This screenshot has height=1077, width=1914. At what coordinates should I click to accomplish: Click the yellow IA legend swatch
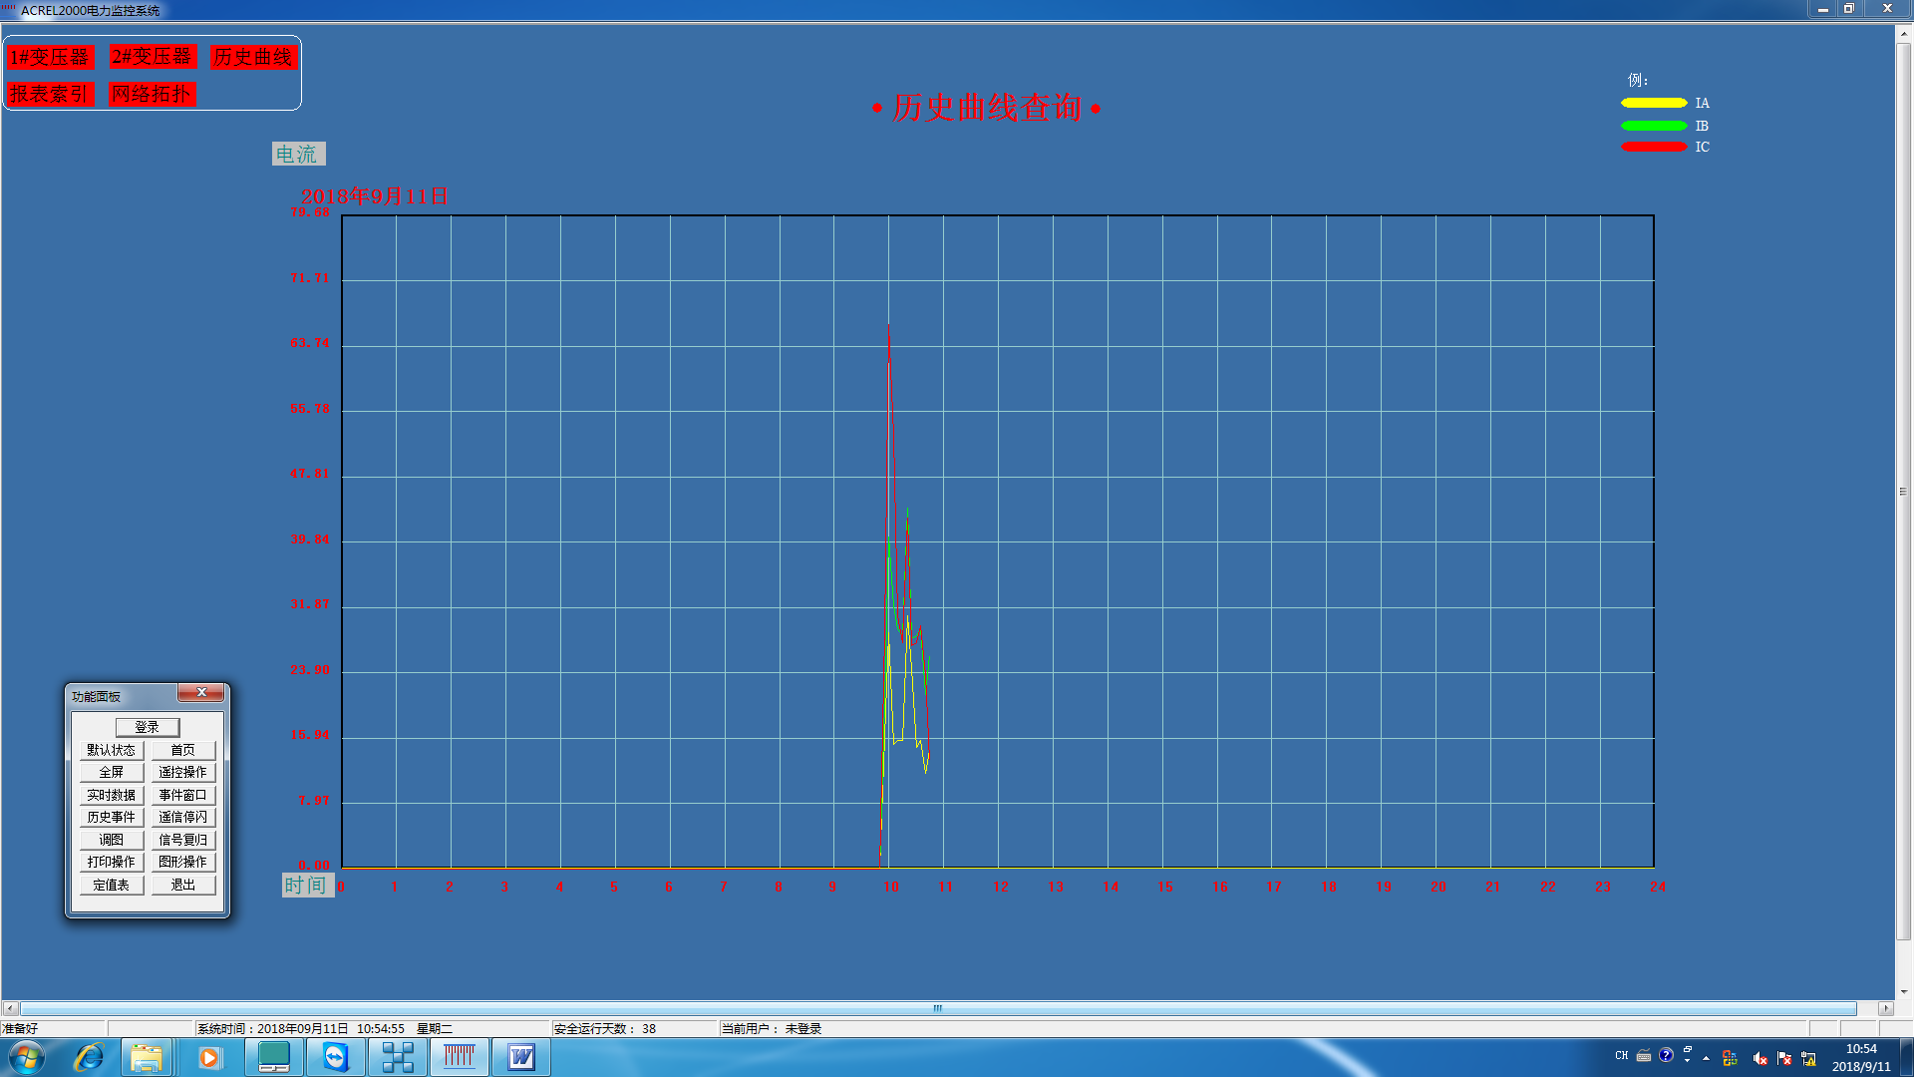pyautogui.click(x=1653, y=103)
